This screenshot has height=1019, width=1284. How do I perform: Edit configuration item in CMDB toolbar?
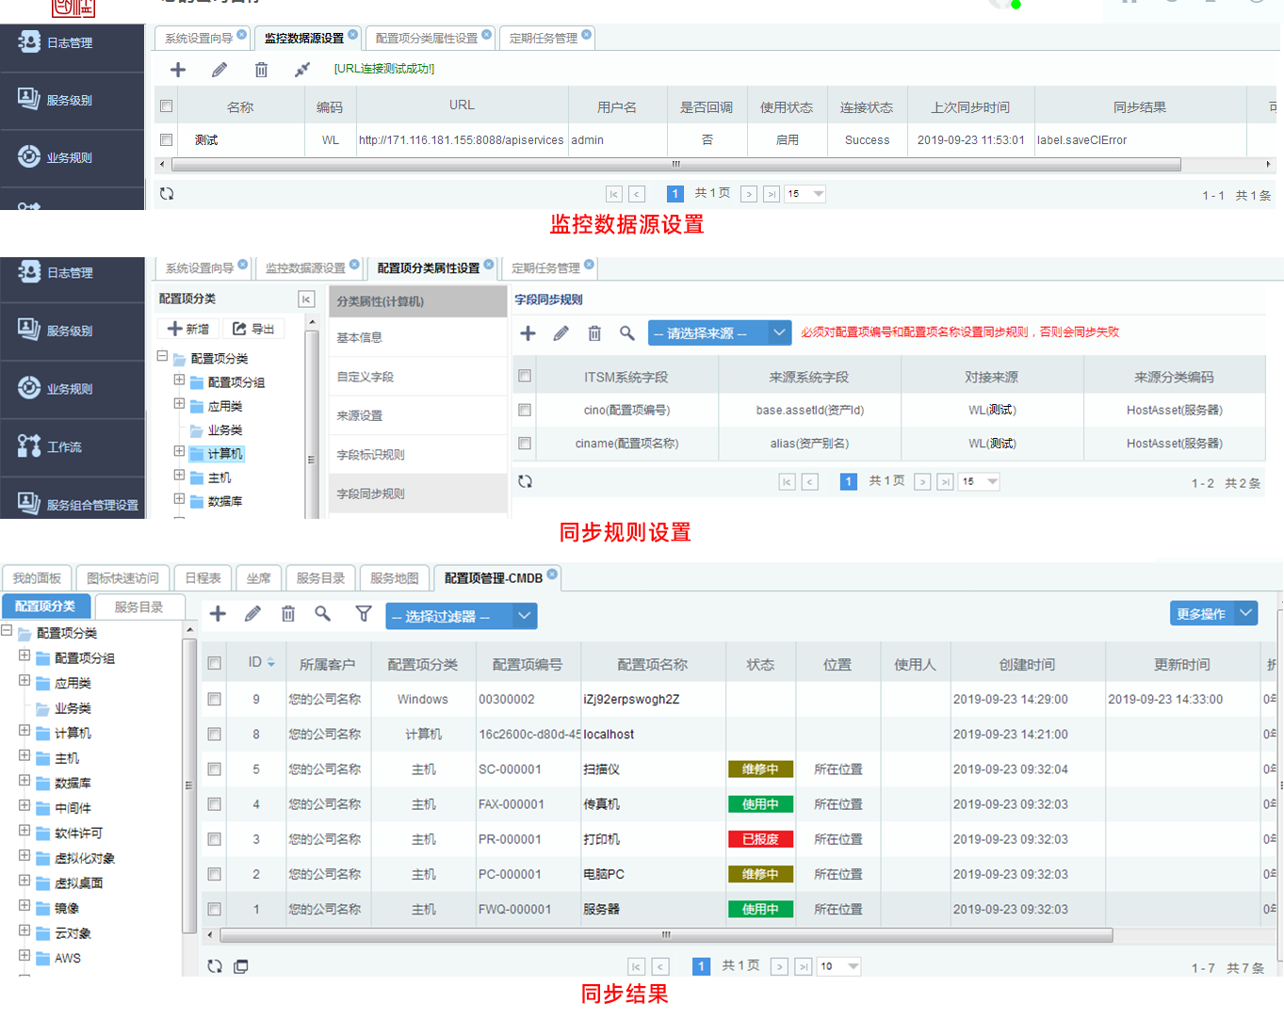[x=252, y=614]
